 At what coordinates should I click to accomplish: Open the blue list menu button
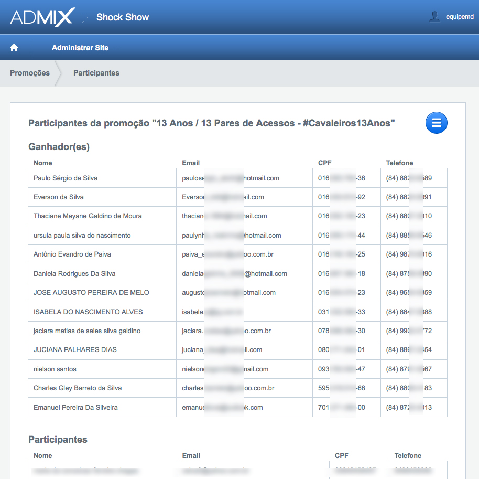pyautogui.click(x=436, y=123)
